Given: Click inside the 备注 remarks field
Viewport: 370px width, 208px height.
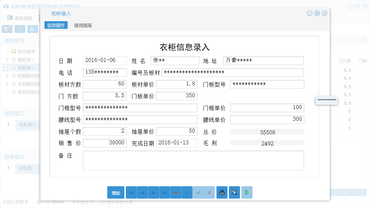Looking at the screenshot, I should point(192,161).
